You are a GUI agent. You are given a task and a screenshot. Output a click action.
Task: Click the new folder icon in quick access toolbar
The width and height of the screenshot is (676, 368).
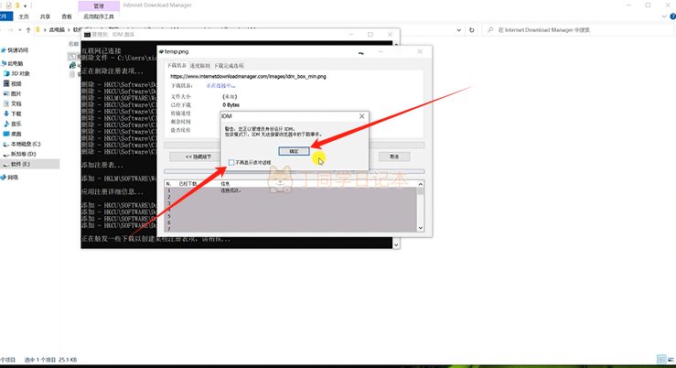click(17, 5)
